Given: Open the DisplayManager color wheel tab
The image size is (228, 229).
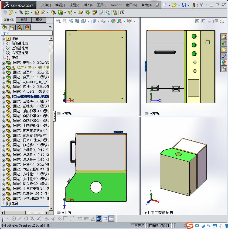Looking at the screenshot, I should [x=27, y=27].
